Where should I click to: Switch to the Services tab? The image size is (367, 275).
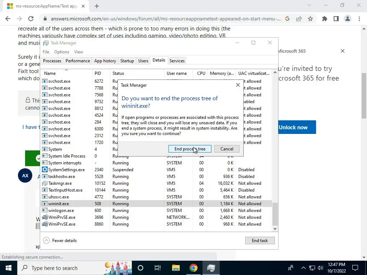(177, 61)
